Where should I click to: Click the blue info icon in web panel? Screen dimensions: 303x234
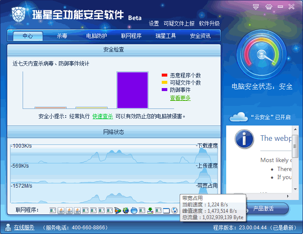point(244,139)
